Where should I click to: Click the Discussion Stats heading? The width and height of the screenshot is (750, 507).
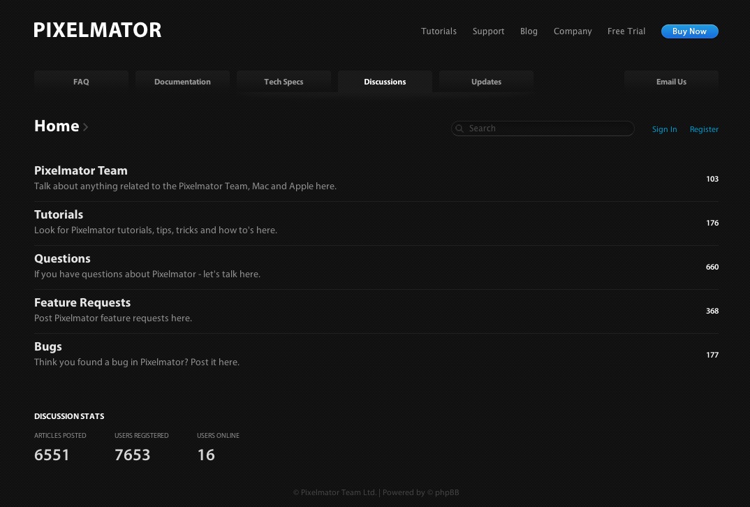[69, 416]
